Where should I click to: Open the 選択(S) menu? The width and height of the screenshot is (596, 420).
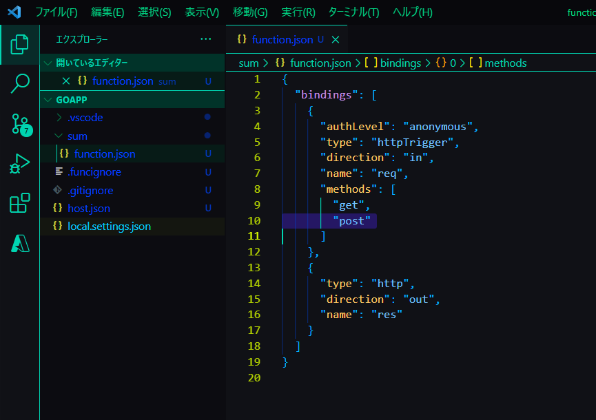coord(154,12)
